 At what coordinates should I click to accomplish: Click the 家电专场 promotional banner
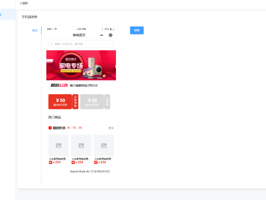click(81, 65)
